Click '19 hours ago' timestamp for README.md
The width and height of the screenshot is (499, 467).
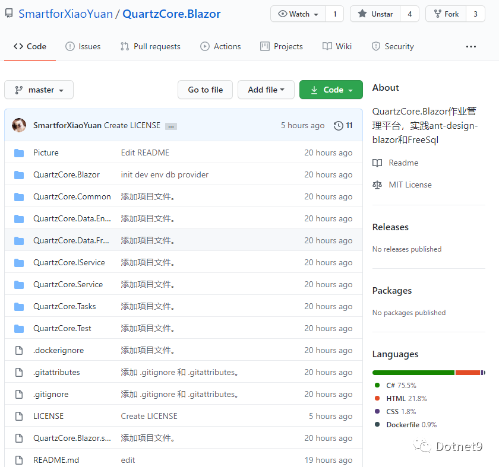click(329, 460)
